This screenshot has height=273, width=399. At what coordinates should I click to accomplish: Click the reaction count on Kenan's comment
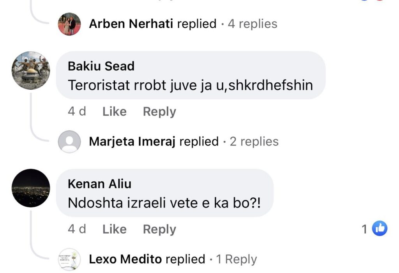tap(364, 229)
